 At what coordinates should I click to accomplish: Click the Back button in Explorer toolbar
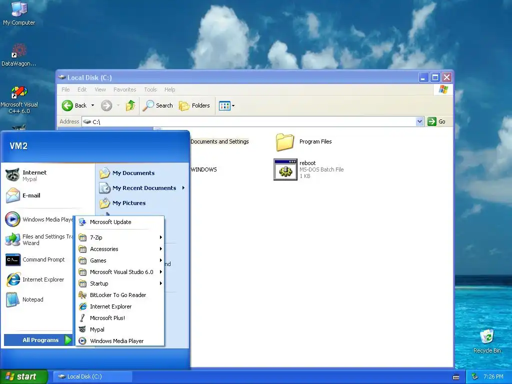pyautogui.click(x=74, y=105)
